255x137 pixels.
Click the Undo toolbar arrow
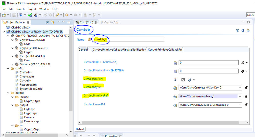click(45, 15)
